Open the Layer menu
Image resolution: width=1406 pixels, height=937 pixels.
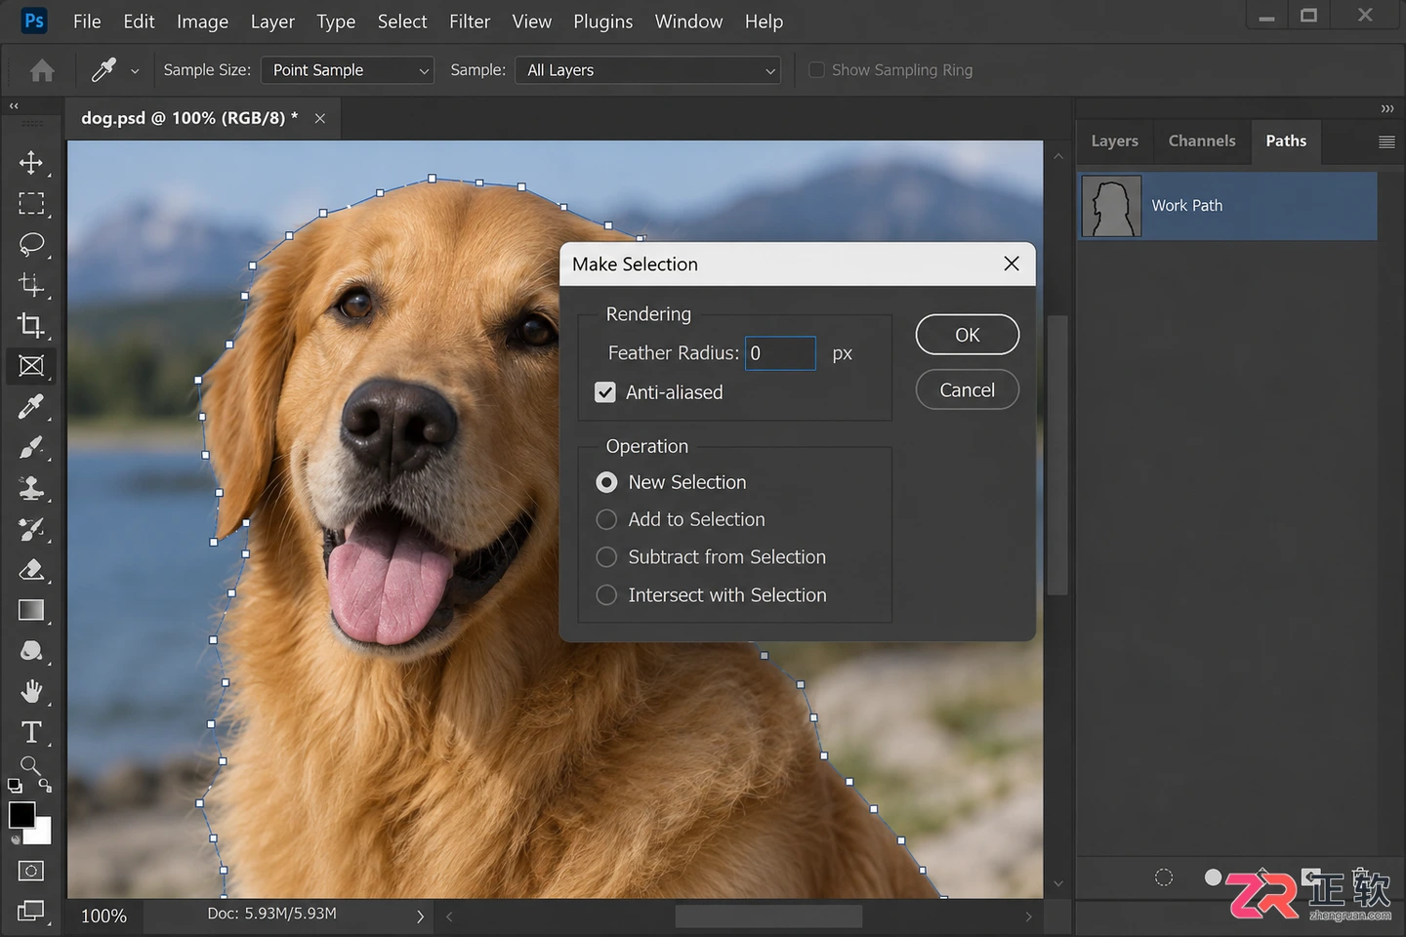click(272, 21)
